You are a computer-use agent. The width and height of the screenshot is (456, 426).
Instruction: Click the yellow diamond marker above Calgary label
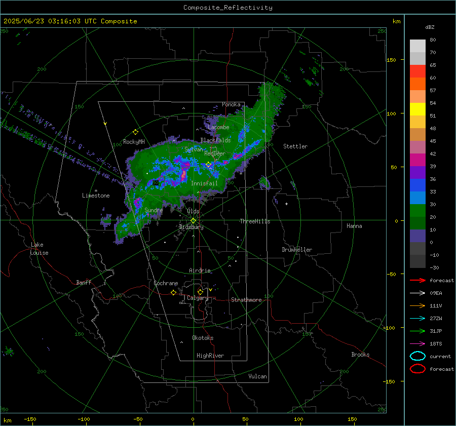pos(200,292)
